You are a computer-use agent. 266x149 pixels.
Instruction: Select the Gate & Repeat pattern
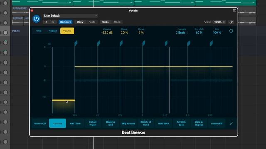pyautogui.click(x=199, y=123)
